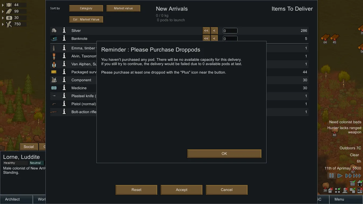Click the Silver item icon
The width and height of the screenshot is (363, 204).
(54, 31)
